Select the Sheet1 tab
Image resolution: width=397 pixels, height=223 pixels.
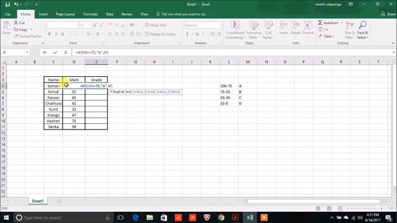(38, 201)
